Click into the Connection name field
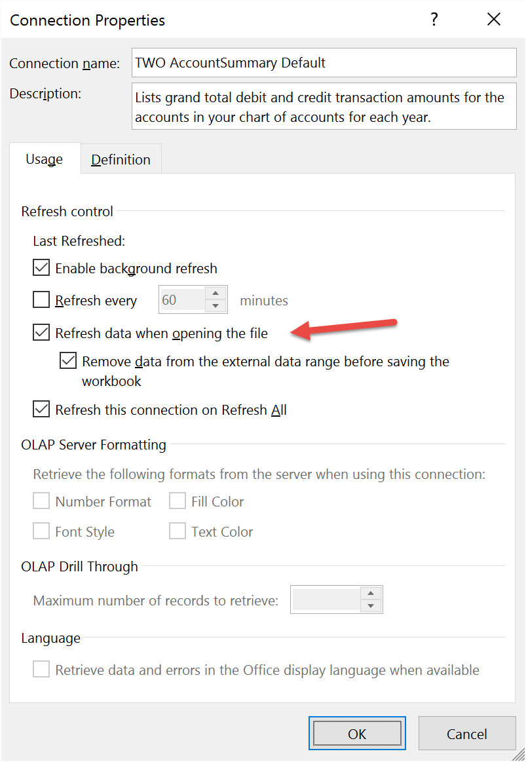The height and width of the screenshot is (762, 526). coord(324,63)
